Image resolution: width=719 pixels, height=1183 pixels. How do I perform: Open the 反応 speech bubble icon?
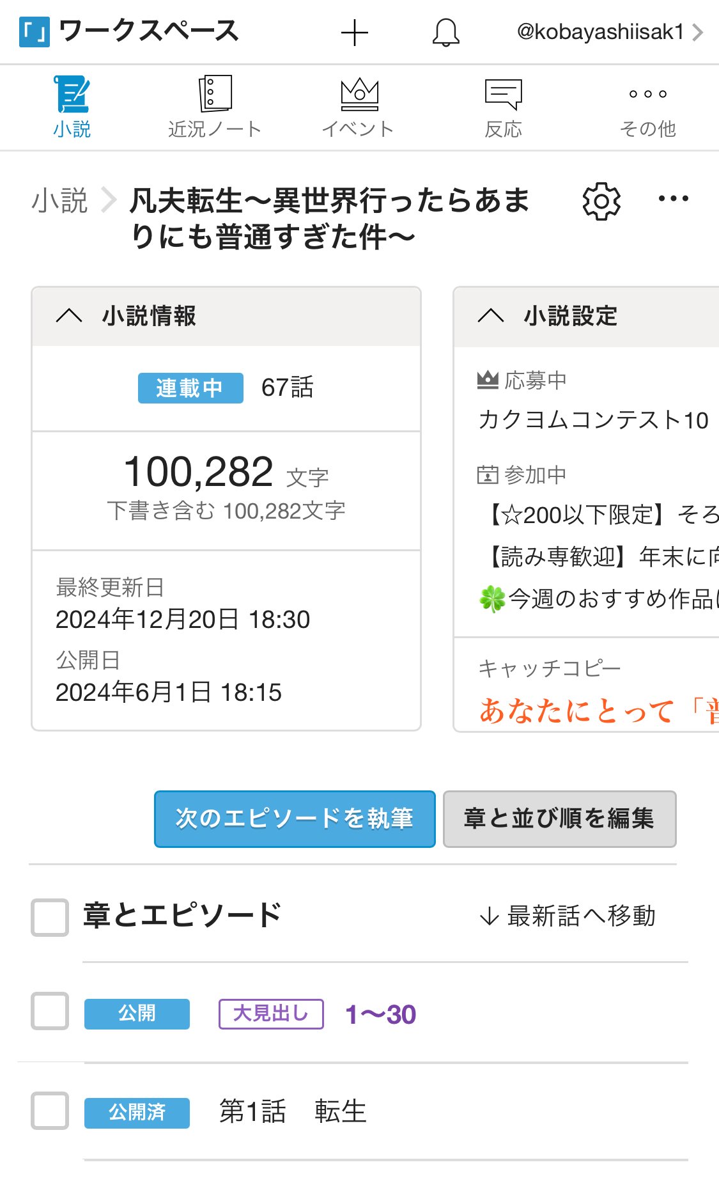click(x=503, y=95)
